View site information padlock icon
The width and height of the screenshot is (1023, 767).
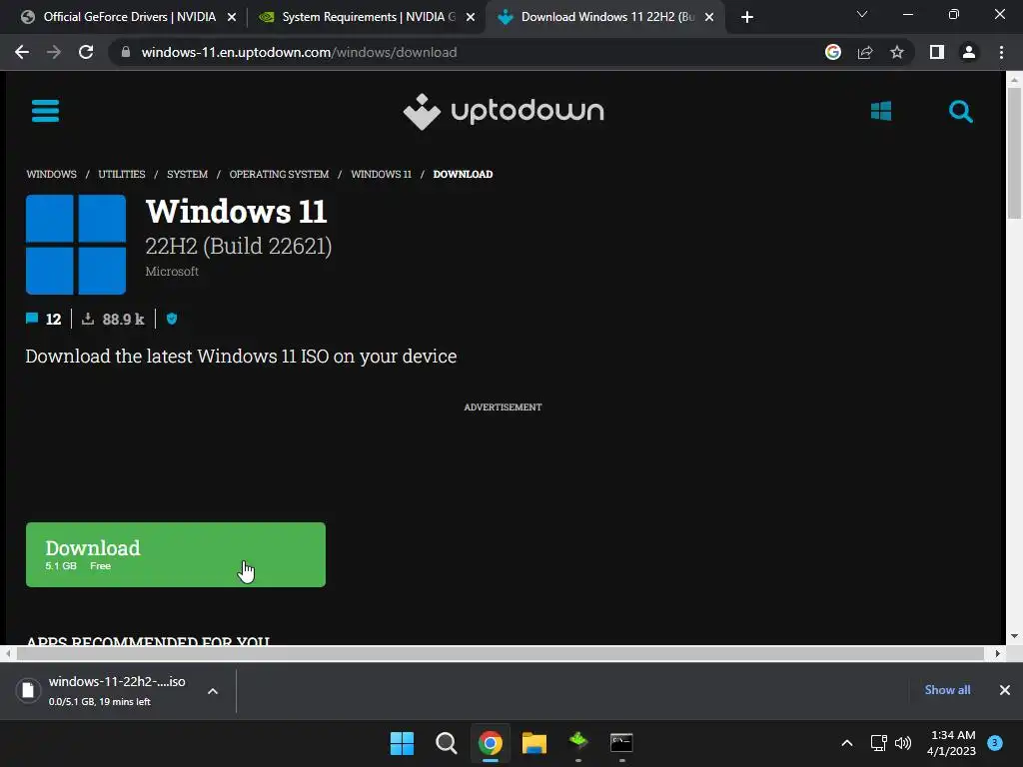125,52
